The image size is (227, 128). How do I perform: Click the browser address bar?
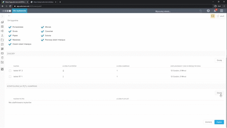pos(113,6)
